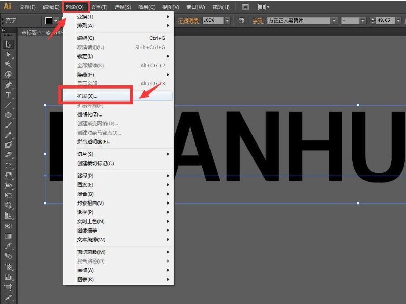Open the 选择(S) menu
The width and height of the screenshot is (406, 304).
(123, 7)
